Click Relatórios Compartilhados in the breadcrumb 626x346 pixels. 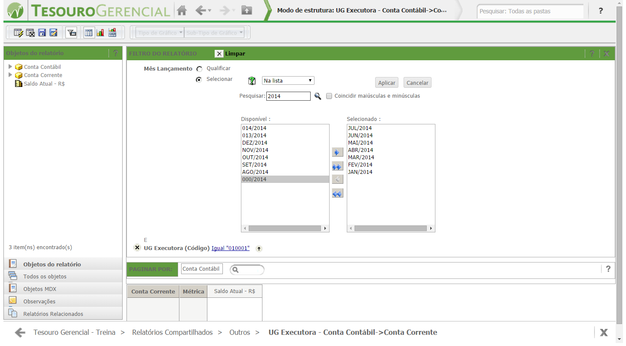pos(173,332)
